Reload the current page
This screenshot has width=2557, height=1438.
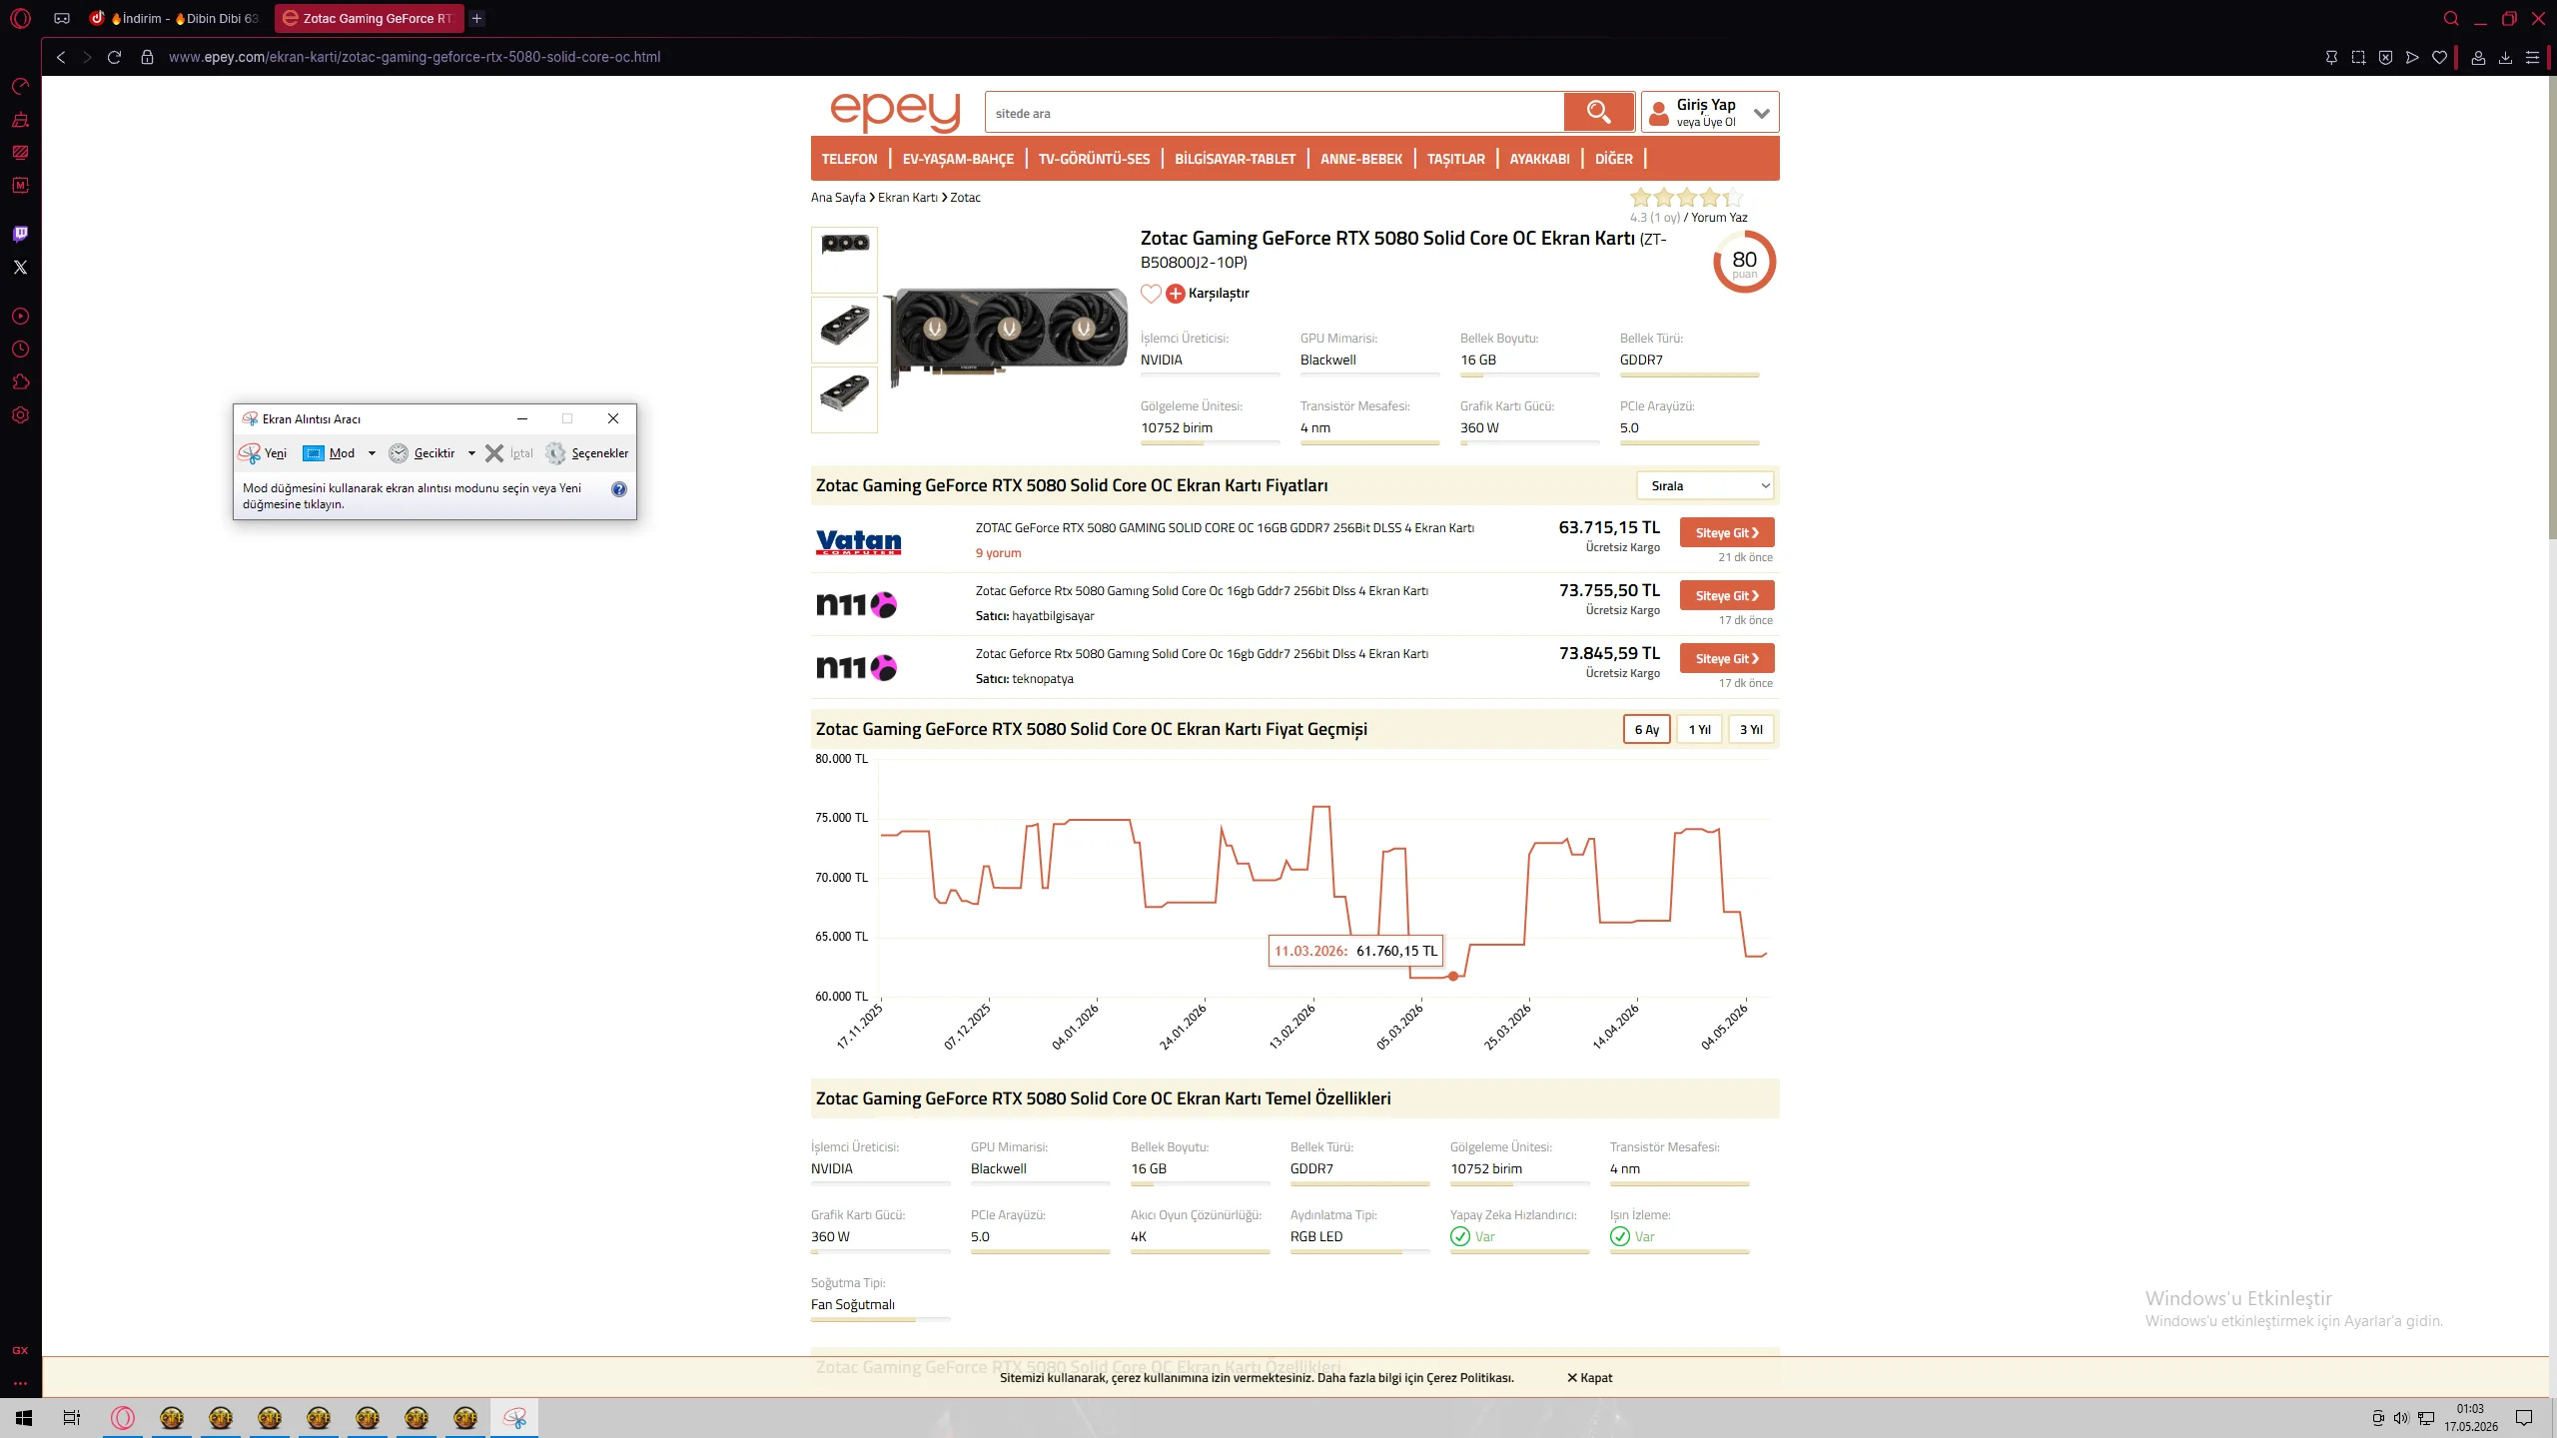click(114, 57)
